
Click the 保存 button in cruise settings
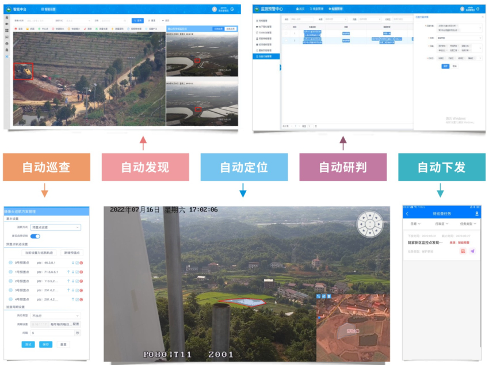tap(45, 344)
